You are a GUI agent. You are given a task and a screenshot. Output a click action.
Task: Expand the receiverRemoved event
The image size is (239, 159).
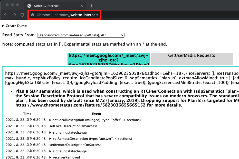(x=50, y=157)
